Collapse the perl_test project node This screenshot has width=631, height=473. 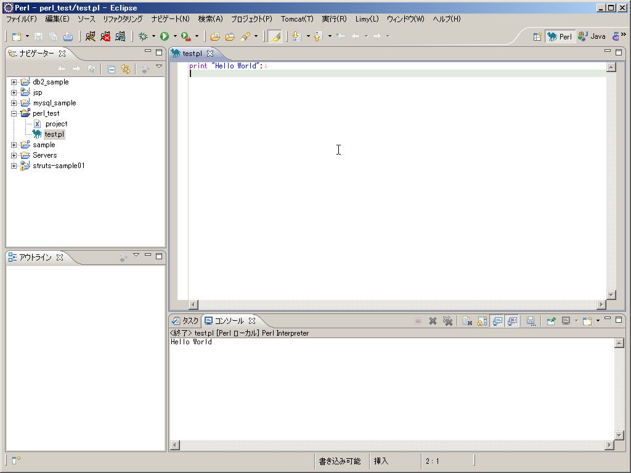14,113
